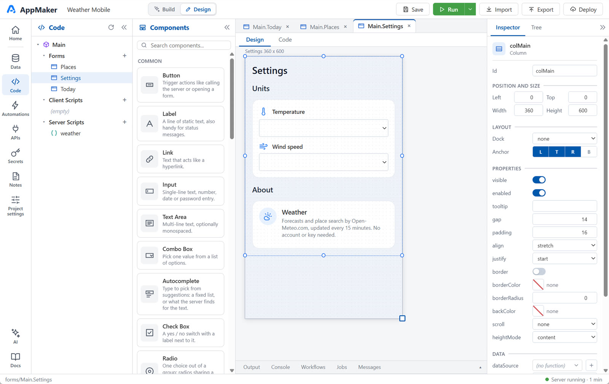This screenshot has width=609, height=384.
Task: Collapse the Code panel
Action: tap(124, 27)
